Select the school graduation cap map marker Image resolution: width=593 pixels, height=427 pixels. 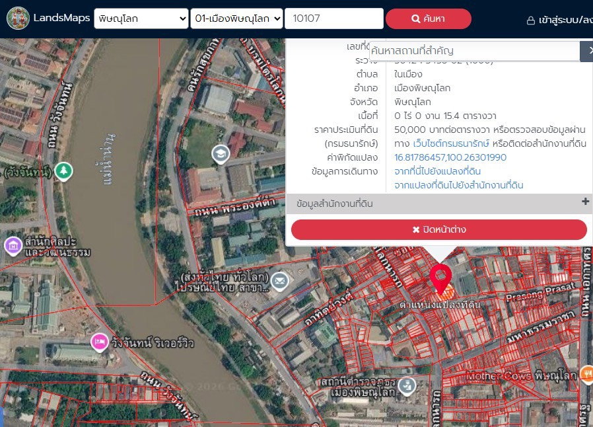pyautogui.click(x=221, y=154)
